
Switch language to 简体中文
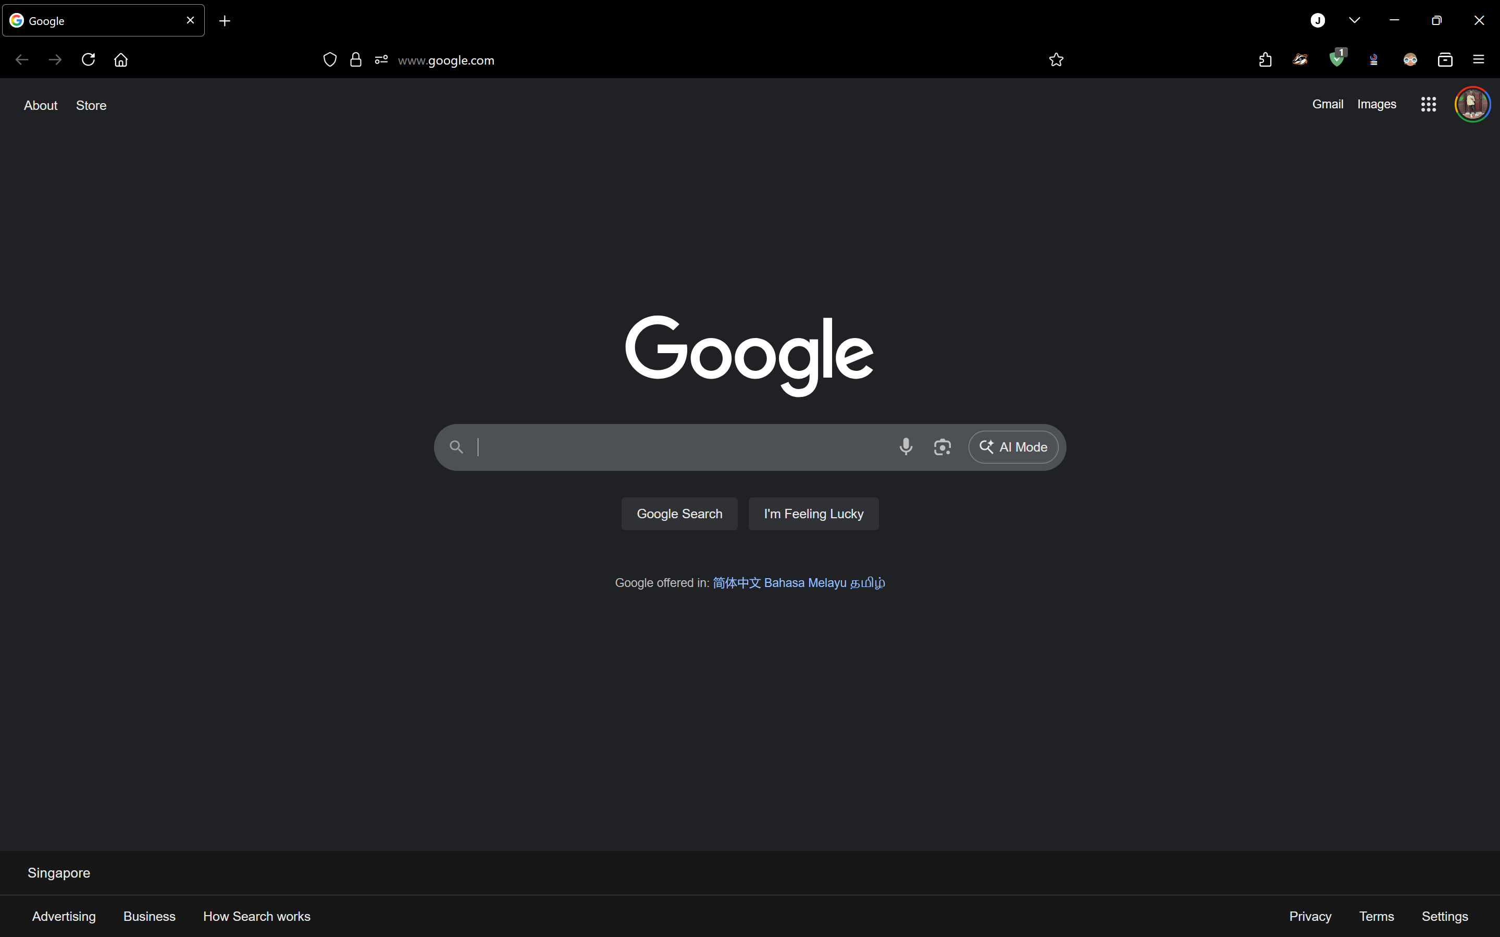click(x=736, y=582)
